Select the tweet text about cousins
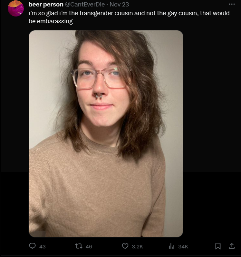This screenshot has height=257, width=241. pos(129,17)
